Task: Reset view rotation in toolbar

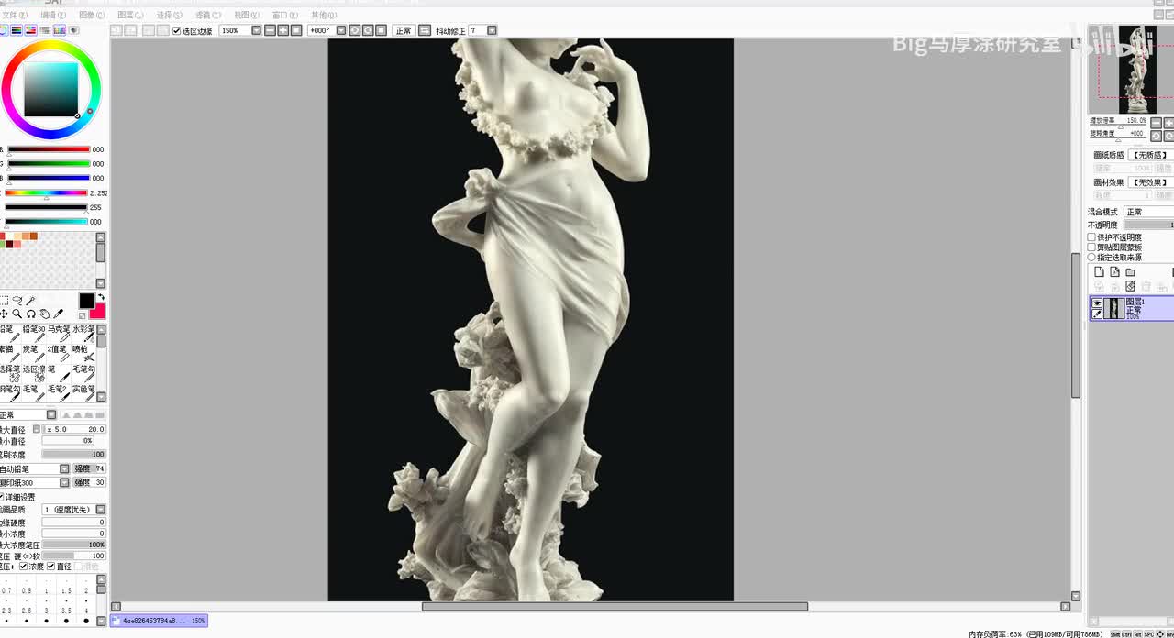Action: [381, 30]
